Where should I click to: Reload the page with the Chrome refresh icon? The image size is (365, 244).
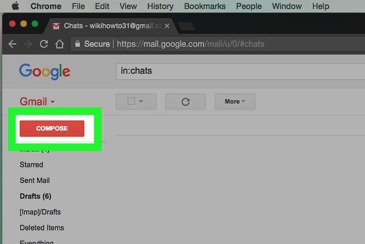point(44,44)
